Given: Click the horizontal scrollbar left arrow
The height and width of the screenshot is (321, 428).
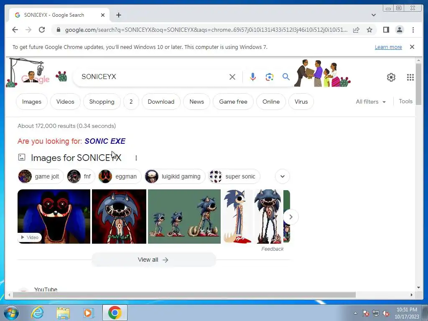Looking at the screenshot, I should 9,295.
